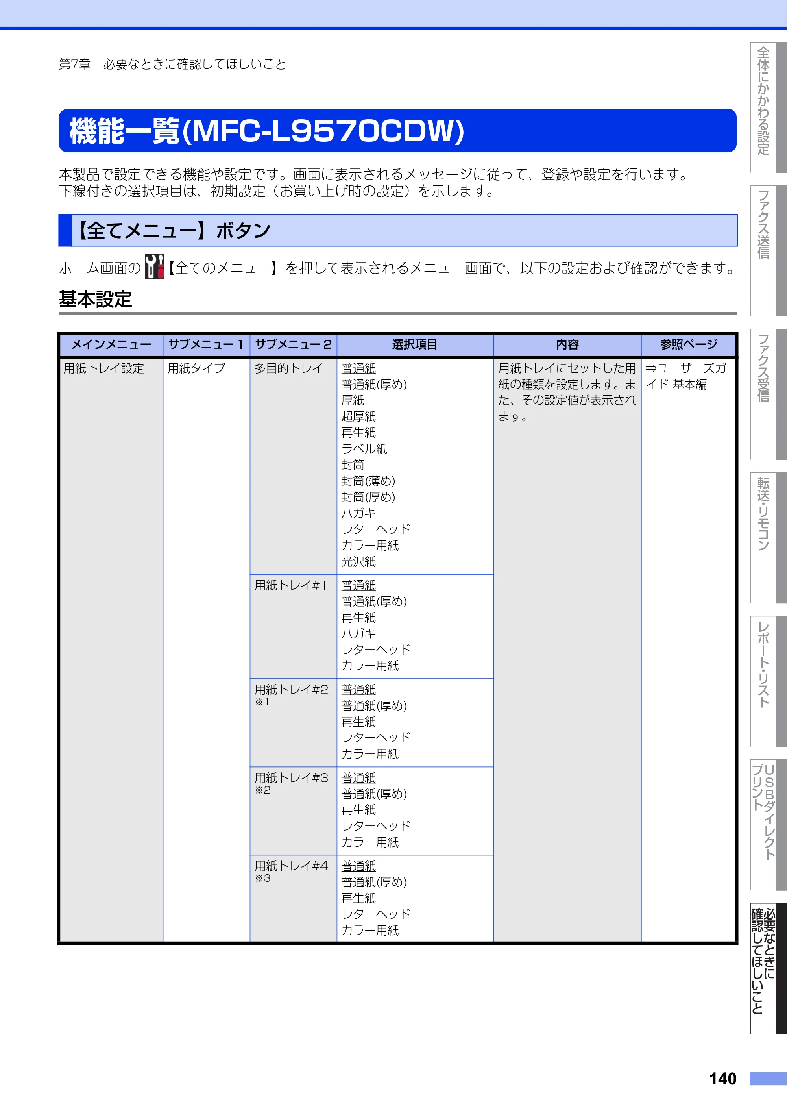Open the USBダイレクトプリント side tab
The width and height of the screenshot is (787, 1114).
pos(768,825)
